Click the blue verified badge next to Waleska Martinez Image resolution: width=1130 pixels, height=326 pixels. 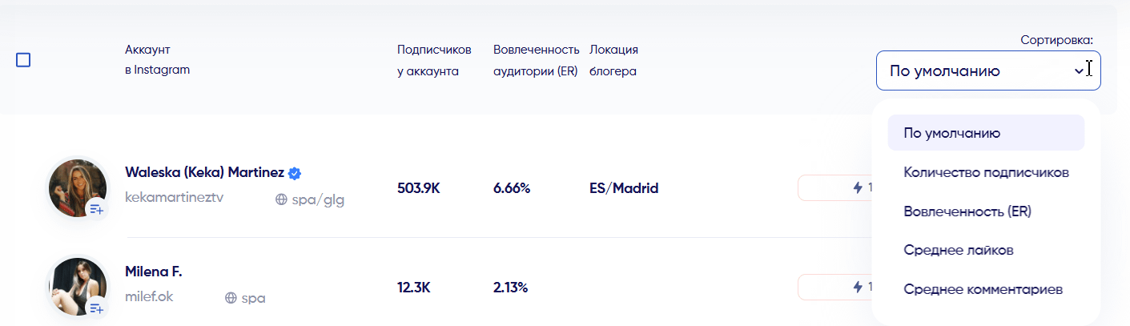click(295, 173)
